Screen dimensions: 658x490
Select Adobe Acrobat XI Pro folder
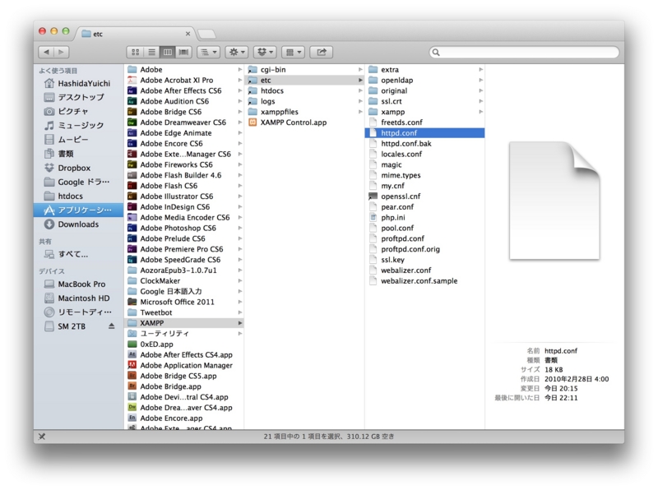[184, 80]
